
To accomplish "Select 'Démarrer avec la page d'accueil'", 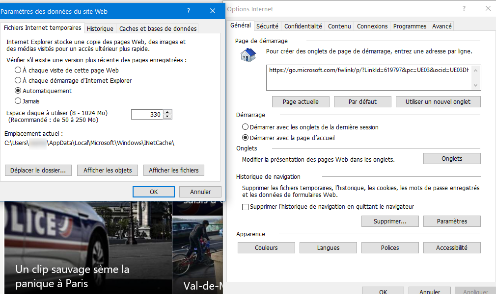I will point(288,138).
